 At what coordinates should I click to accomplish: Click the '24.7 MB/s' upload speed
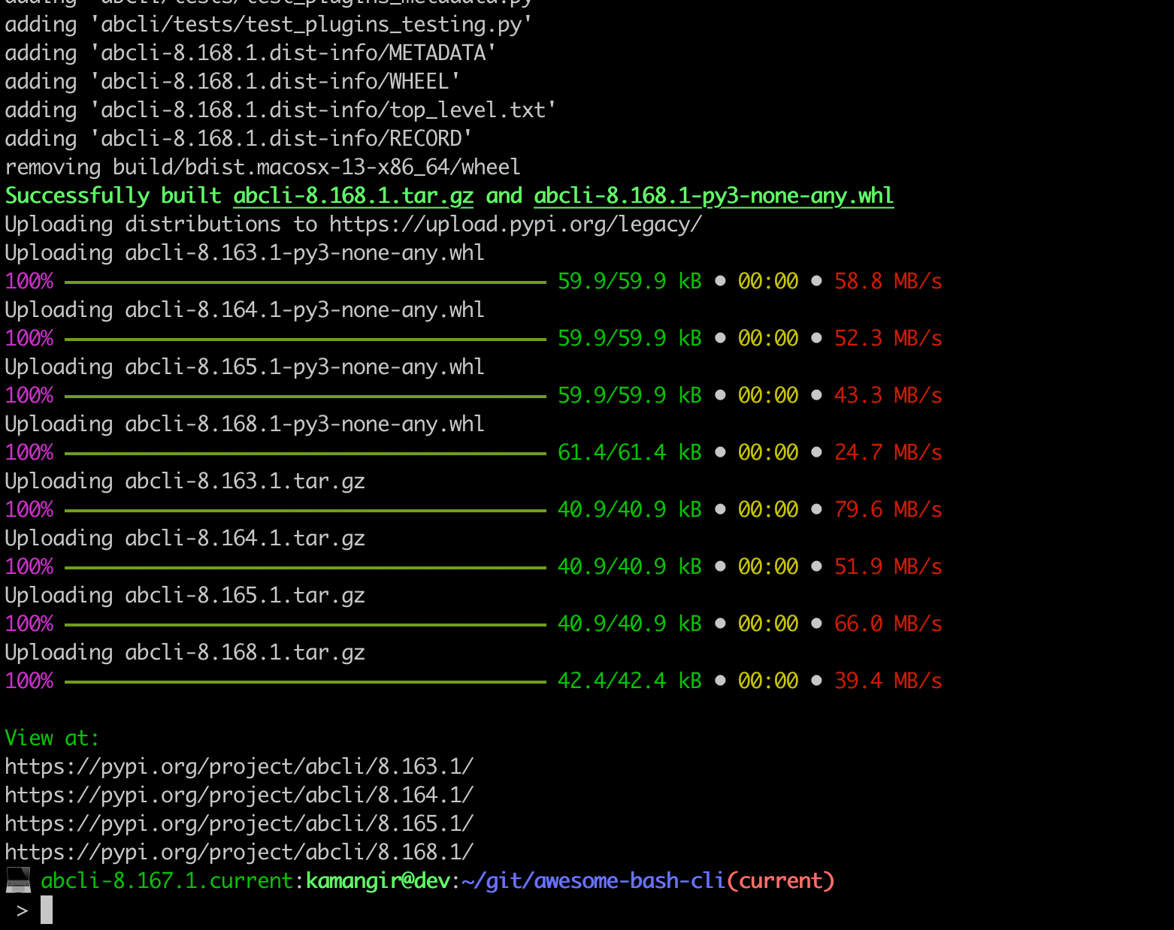point(888,453)
